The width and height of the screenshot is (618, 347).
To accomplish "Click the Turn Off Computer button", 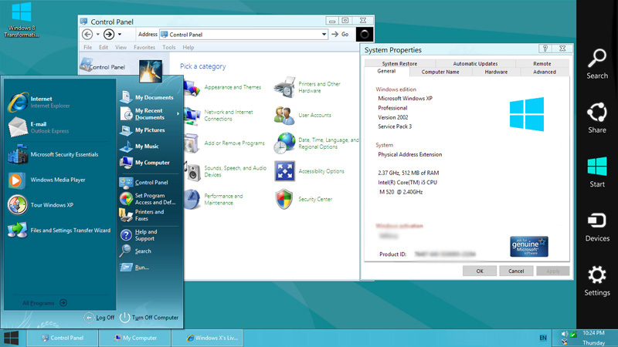I will pos(149,318).
